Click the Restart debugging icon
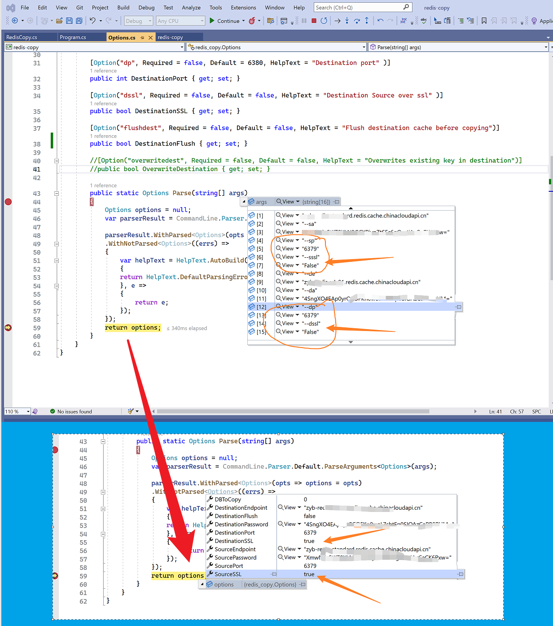 (324, 21)
